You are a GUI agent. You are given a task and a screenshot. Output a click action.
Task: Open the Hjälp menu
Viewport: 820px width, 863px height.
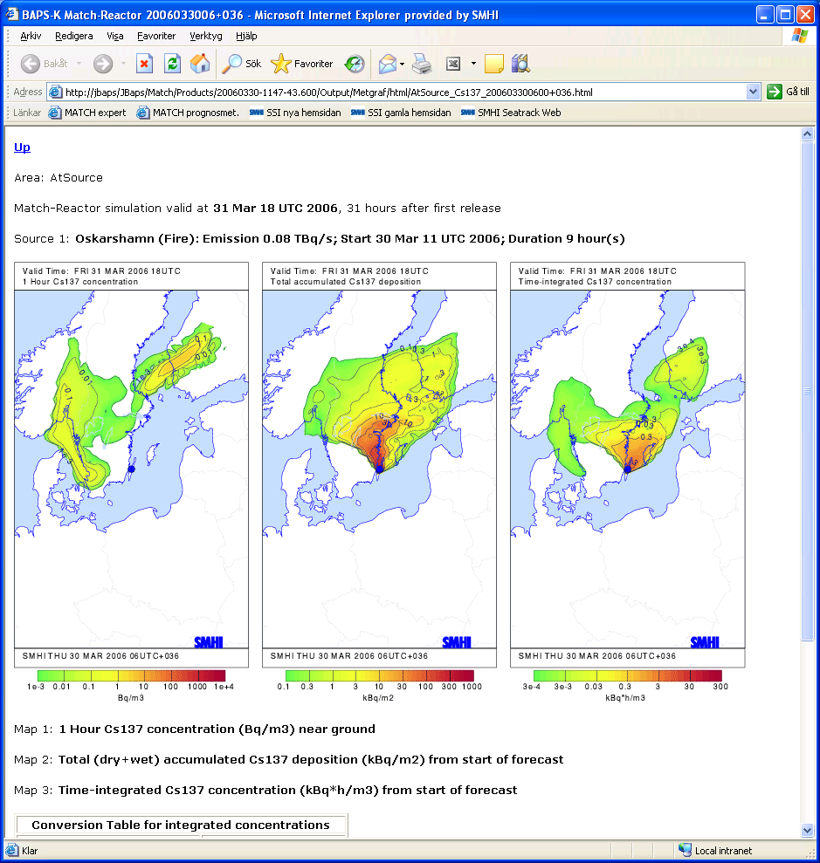point(246,36)
